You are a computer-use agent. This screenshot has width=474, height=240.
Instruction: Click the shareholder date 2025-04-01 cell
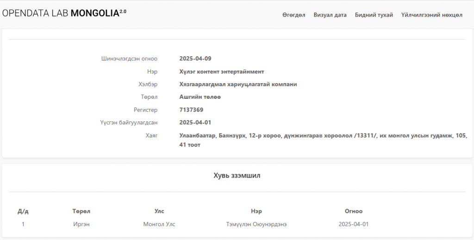coord(354,224)
